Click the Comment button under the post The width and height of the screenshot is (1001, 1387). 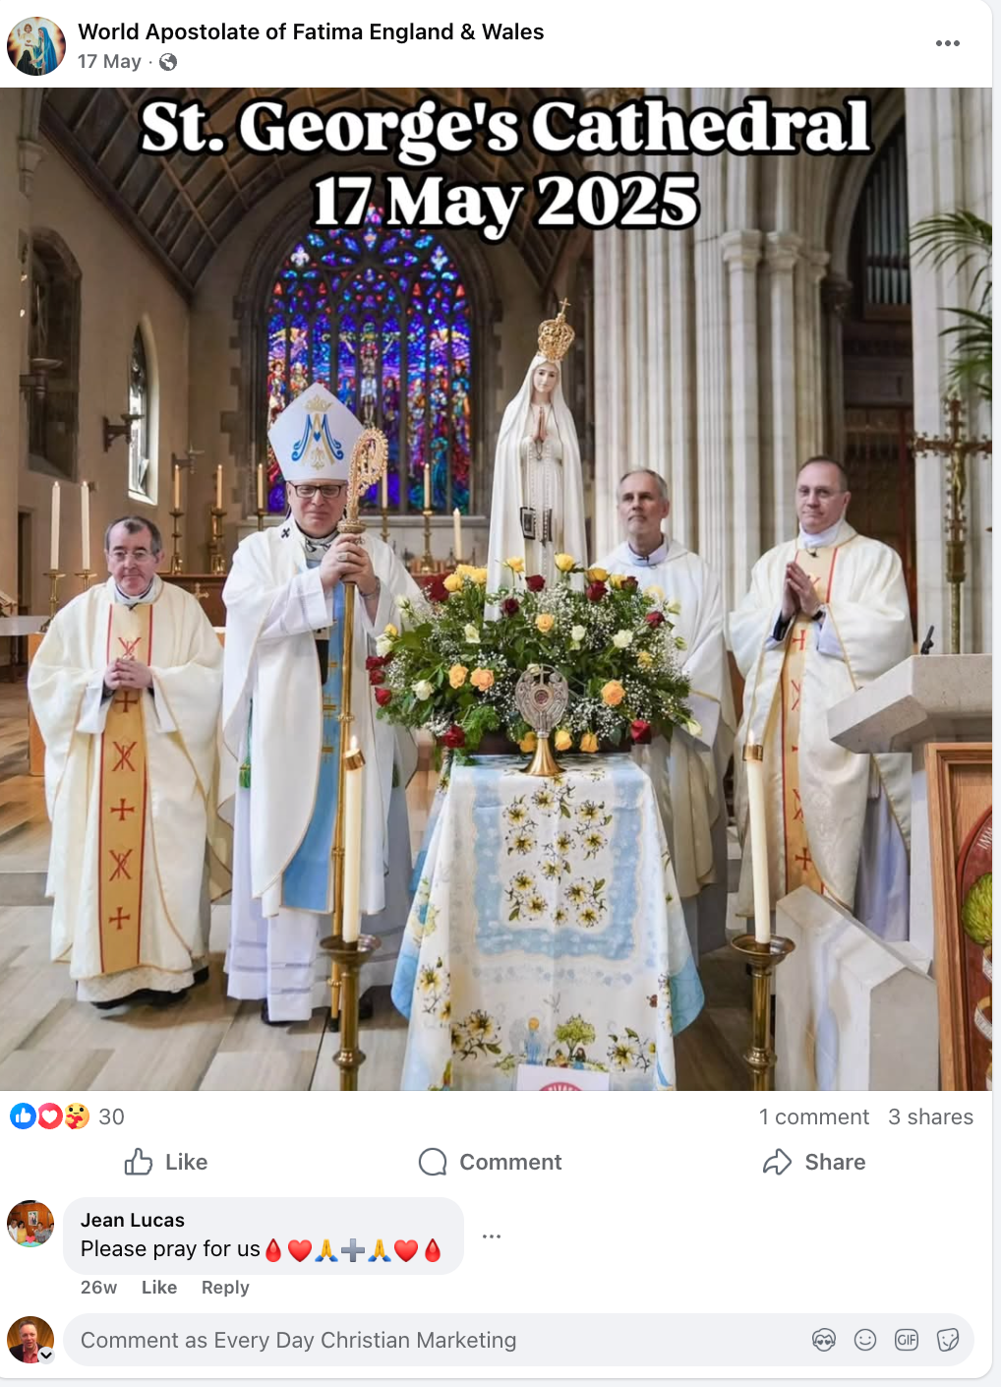coord(490,1162)
